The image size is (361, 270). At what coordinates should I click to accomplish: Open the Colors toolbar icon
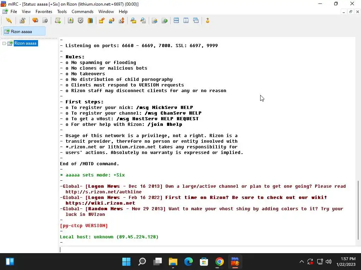[x=90, y=21]
